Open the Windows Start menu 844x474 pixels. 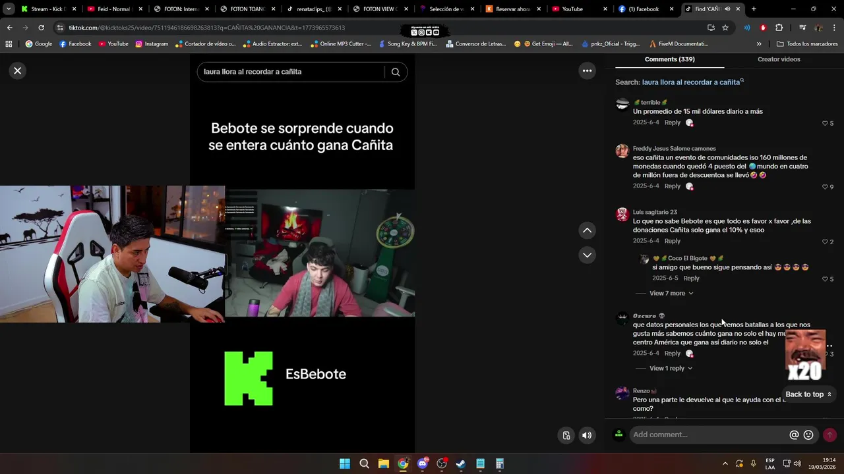(x=345, y=463)
